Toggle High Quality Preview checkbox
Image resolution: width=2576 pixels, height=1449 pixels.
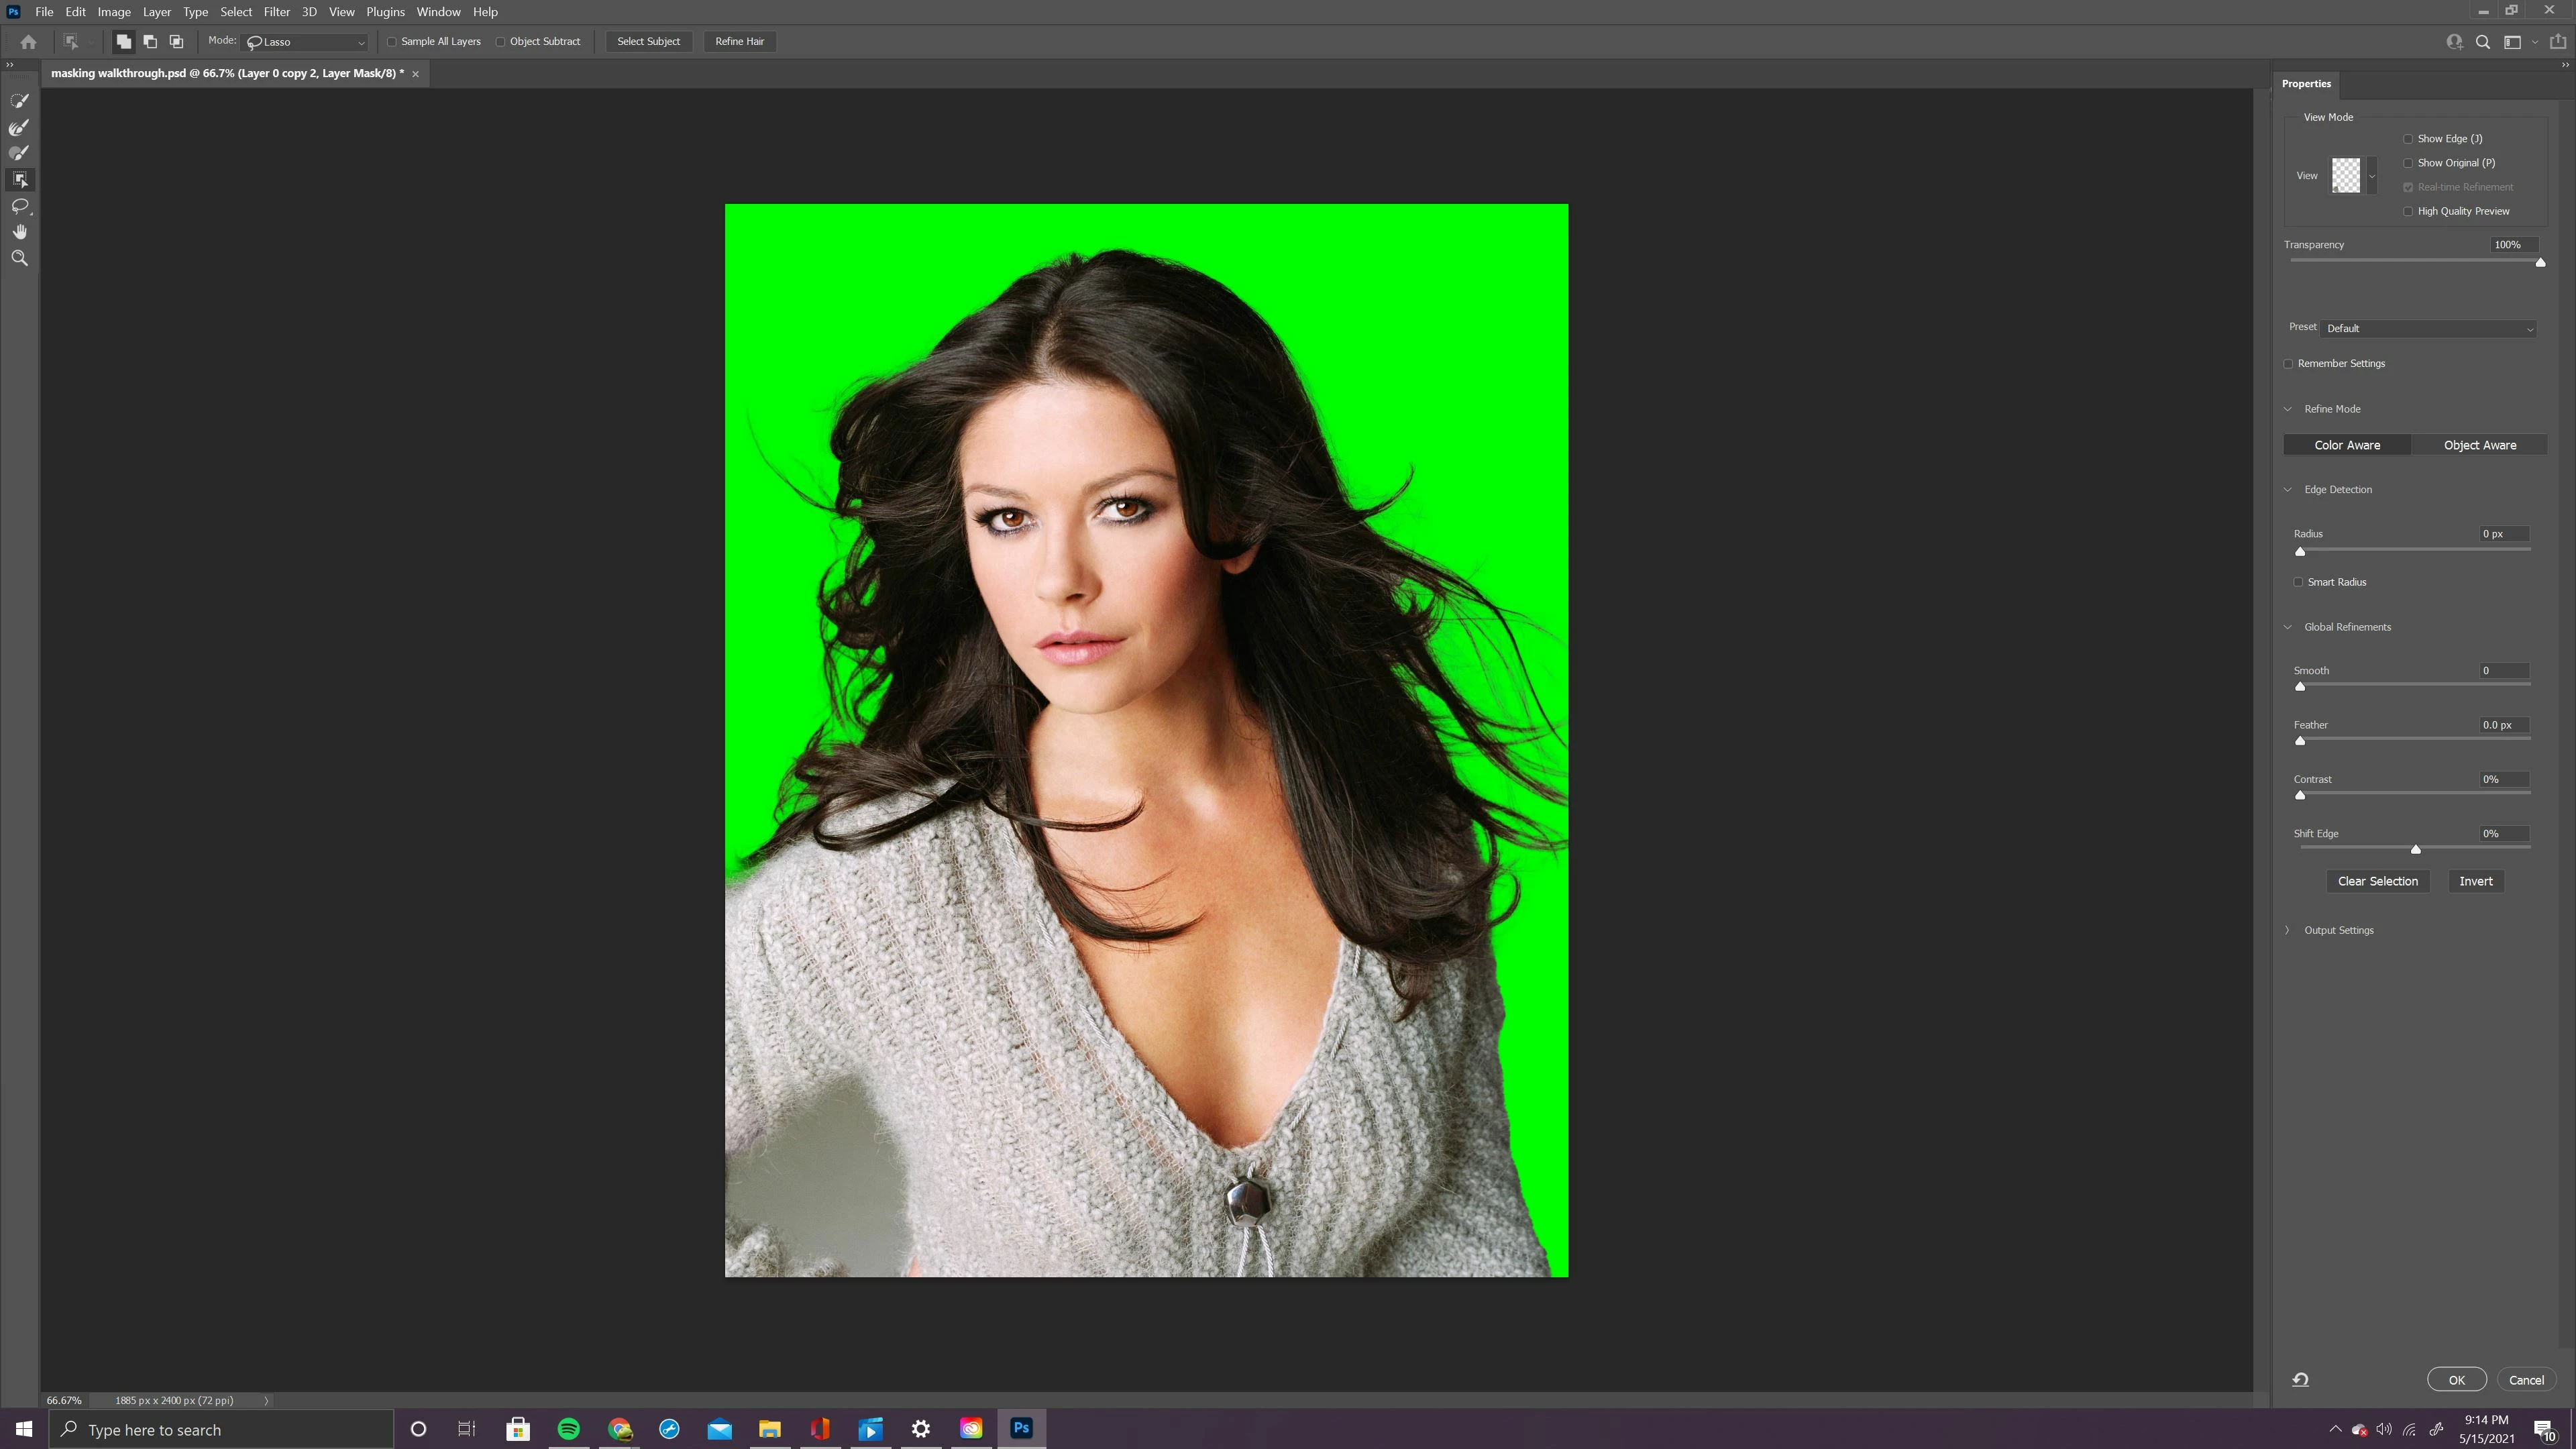point(2408,211)
